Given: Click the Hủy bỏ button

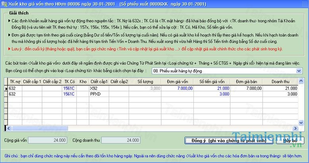Looking at the screenshot, I should click(x=289, y=141).
